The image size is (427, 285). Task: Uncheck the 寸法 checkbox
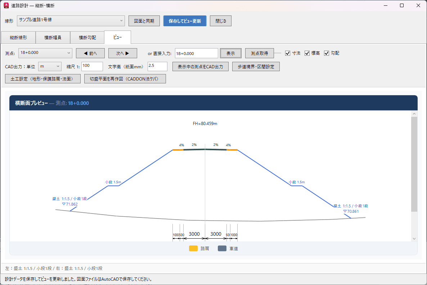288,53
